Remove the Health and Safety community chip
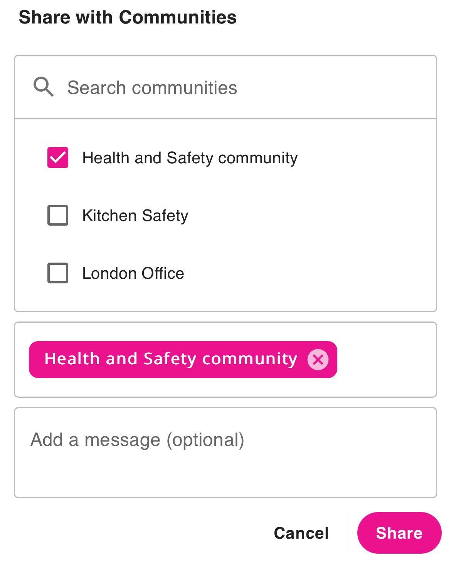Viewport: 451px width, 571px height. click(x=318, y=360)
